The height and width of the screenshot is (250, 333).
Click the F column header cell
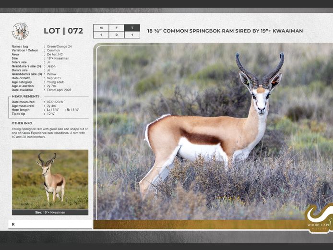[x=117, y=28]
